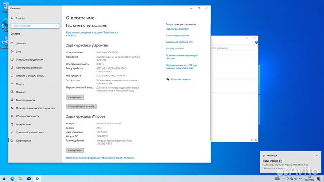Open the network globe tray icon
This screenshot has width=324, height=182.
coord(292,179)
